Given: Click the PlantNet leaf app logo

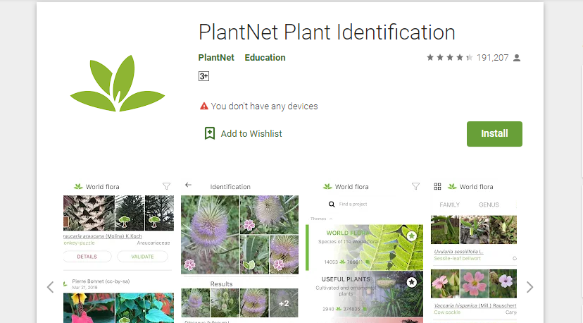Looking at the screenshot, I should [x=118, y=83].
